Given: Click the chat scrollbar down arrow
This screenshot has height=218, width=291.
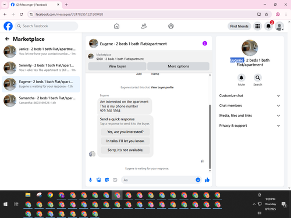Looking at the screenshot, I should pyautogui.click(x=210, y=171).
